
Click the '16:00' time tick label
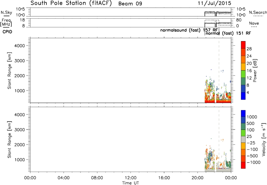pos(164,178)
